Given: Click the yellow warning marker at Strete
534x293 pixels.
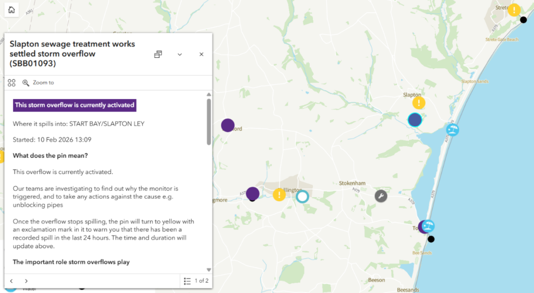Looking at the screenshot, I should (514, 10).
